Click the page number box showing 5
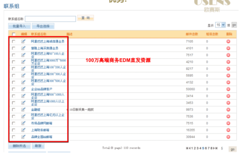 tap(222, 148)
